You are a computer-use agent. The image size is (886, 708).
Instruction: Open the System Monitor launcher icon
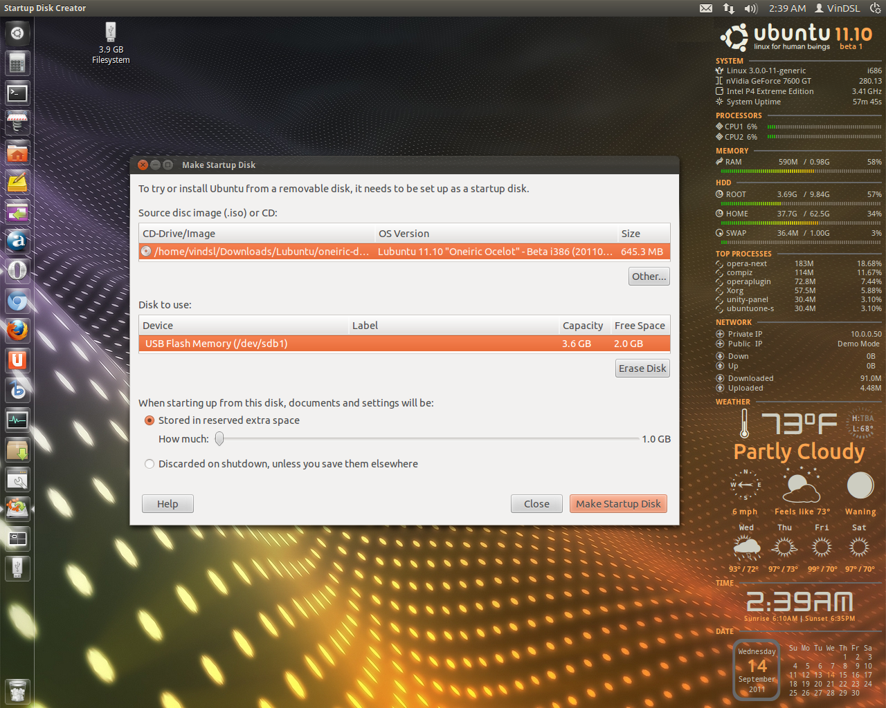(x=17, y=419)
